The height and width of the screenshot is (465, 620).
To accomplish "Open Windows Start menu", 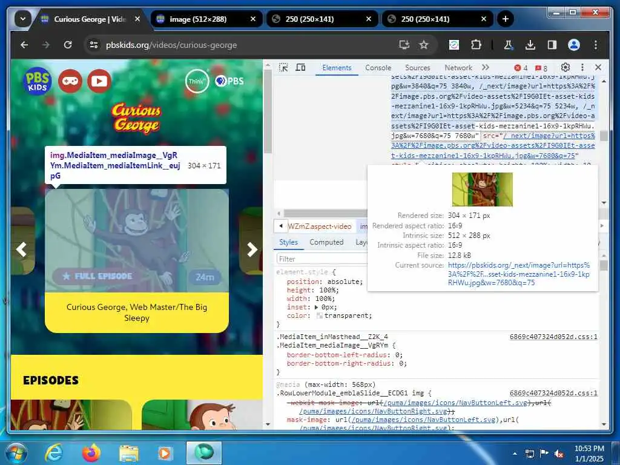I will tap(16, 453).
